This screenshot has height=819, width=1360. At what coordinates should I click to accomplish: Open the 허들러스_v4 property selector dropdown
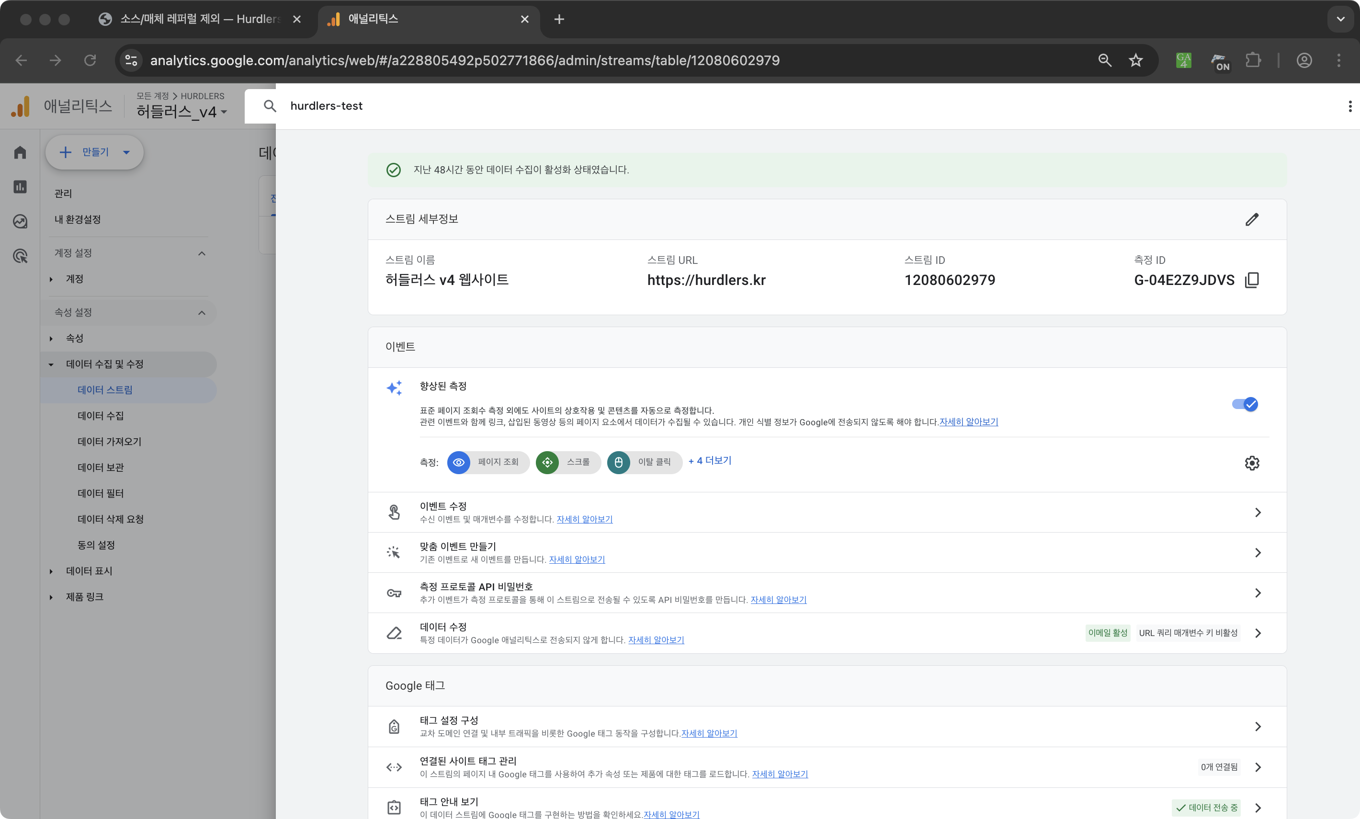click(182, 112)
